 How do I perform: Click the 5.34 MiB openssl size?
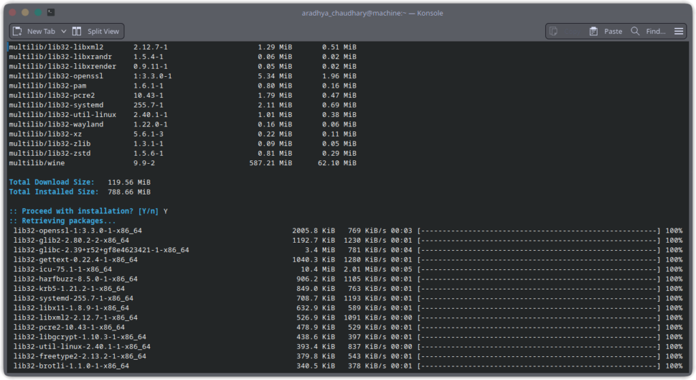[275, 76]
